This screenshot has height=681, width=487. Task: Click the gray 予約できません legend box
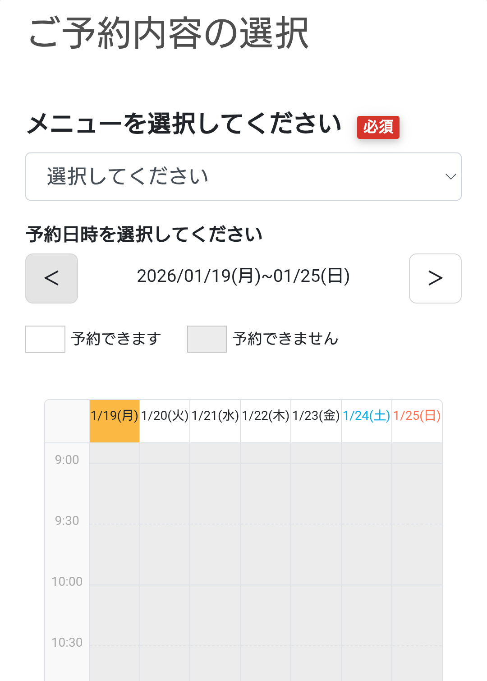[207, 339]
